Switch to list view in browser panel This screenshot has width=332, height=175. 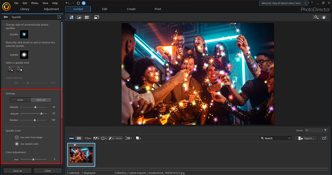click(79, 138)
